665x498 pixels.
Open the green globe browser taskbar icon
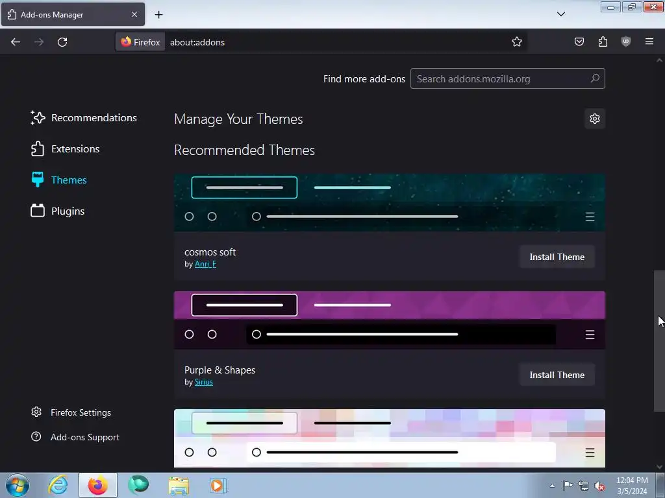(138, 485)
